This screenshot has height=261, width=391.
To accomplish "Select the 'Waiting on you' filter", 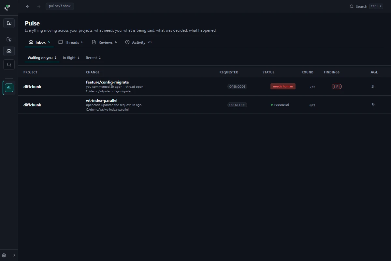I will point(42,58).
